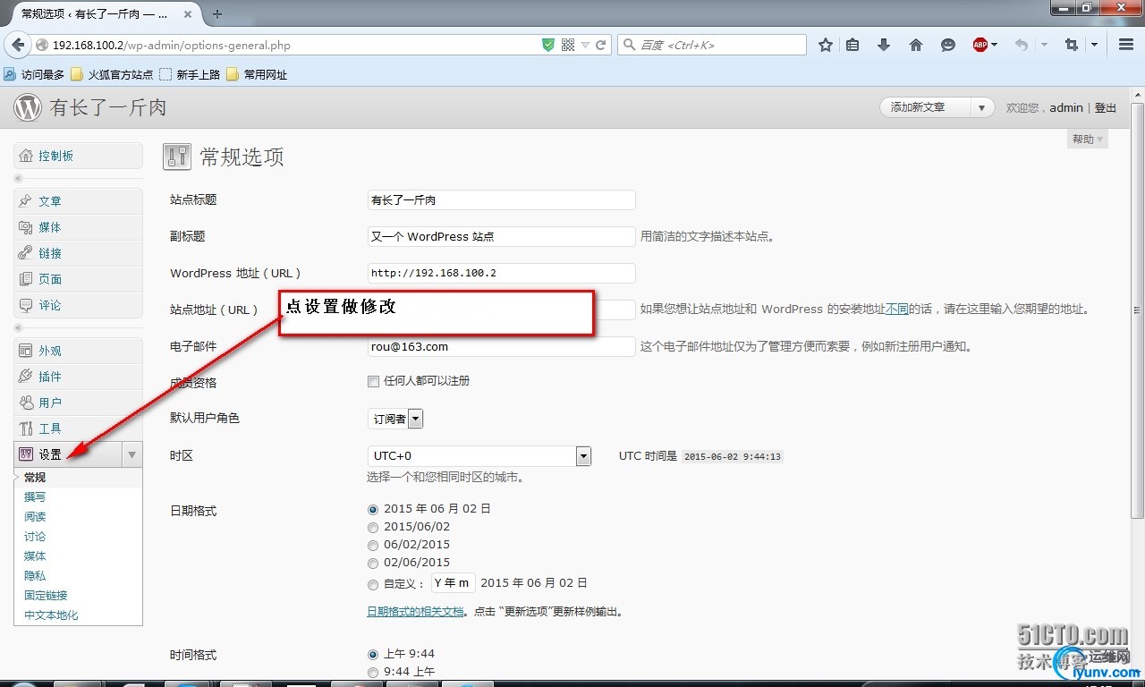Open the address bar history dropdown arrow

585,45
